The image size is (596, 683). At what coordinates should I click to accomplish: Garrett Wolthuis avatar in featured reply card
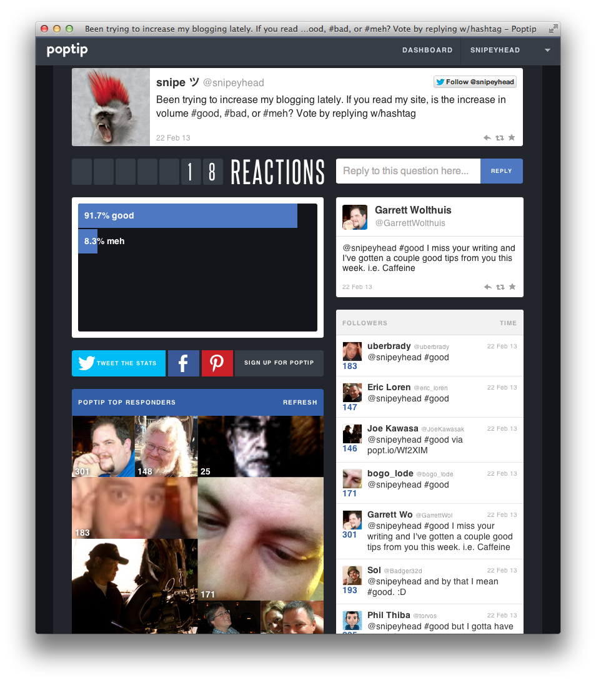[355, 217]
